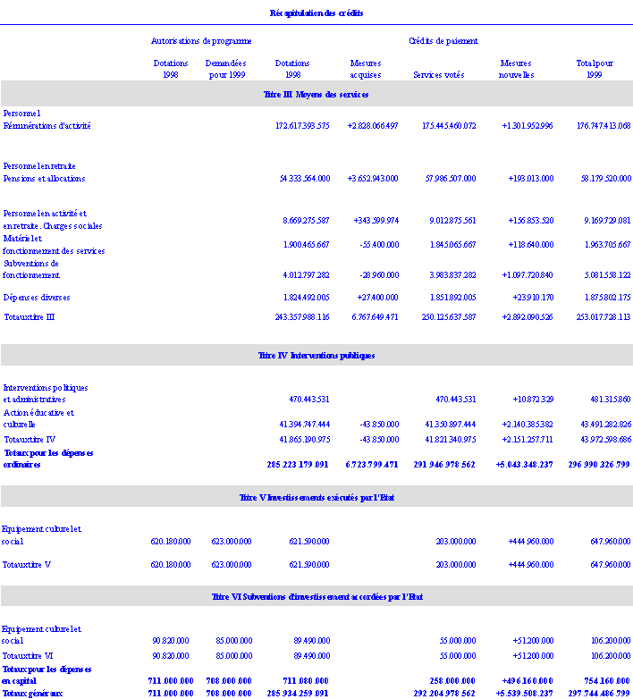633x699 pixels.
Task: Click the "Services votés" column header
Action: click(438, 75)
